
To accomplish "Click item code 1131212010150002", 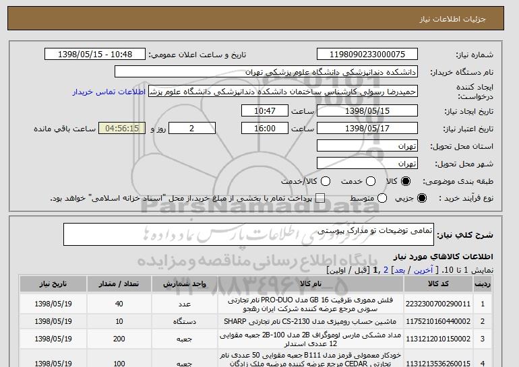I will [438, 339].
